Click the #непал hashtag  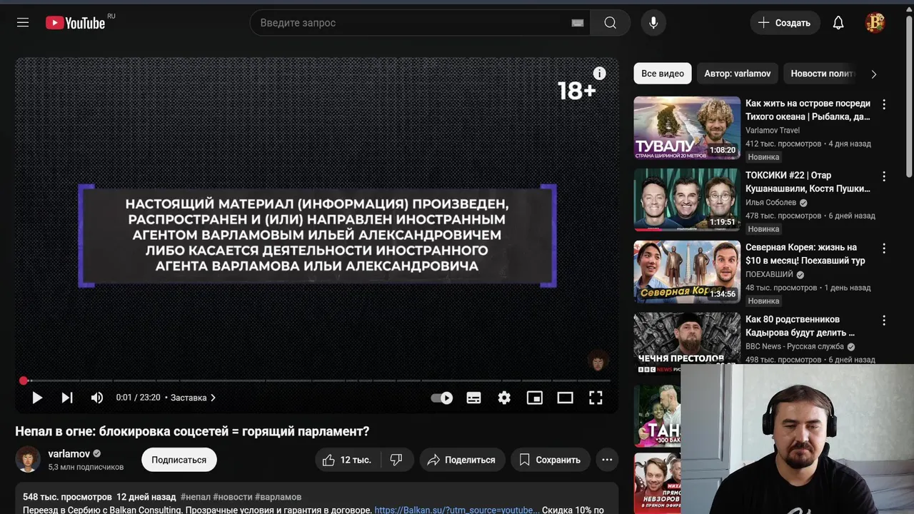196,497
